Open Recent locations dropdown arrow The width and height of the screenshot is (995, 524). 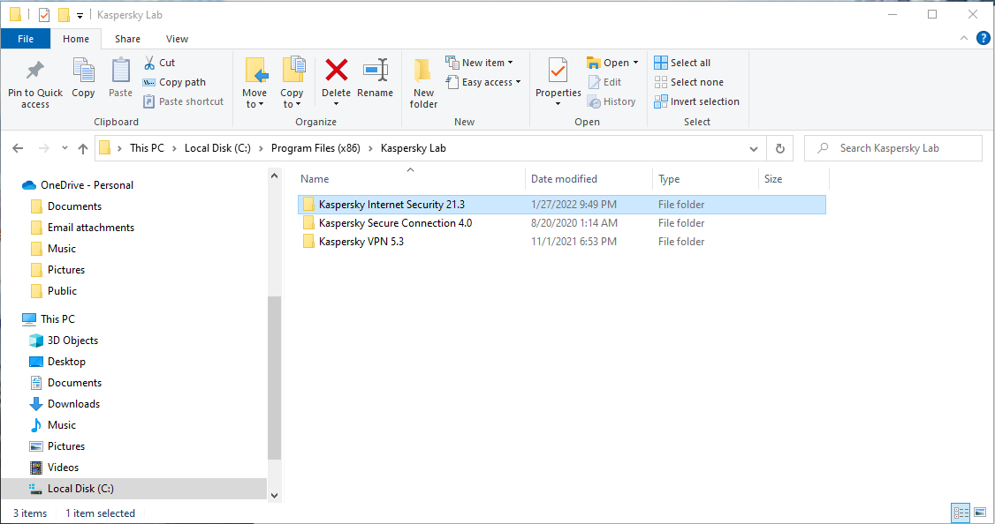(x=65, y=148)
